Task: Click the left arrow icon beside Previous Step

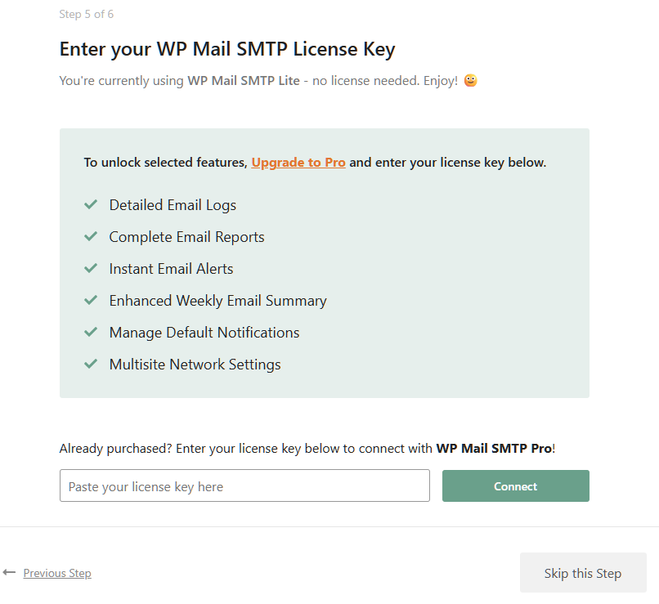Action: point(10,573)
